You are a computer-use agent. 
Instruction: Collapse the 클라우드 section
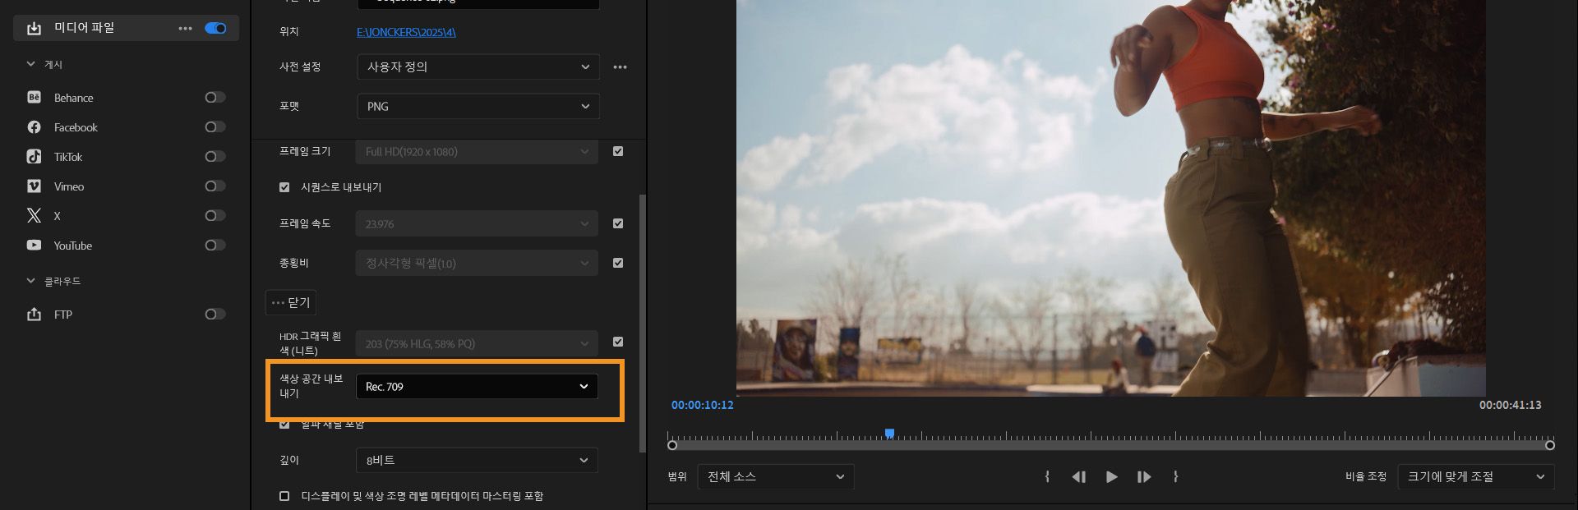pos(31,281)
